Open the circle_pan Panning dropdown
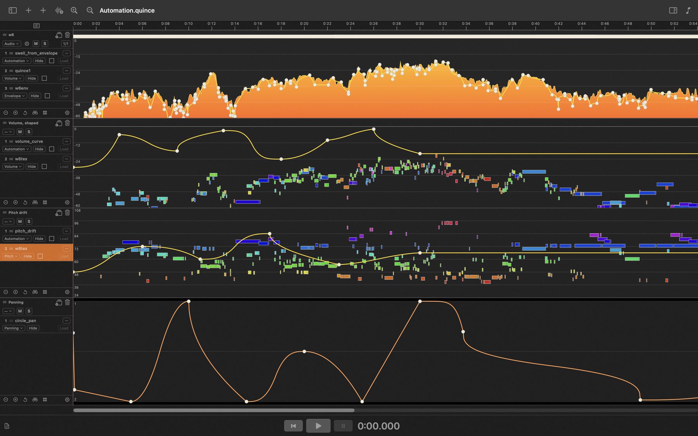 point(14,328)
